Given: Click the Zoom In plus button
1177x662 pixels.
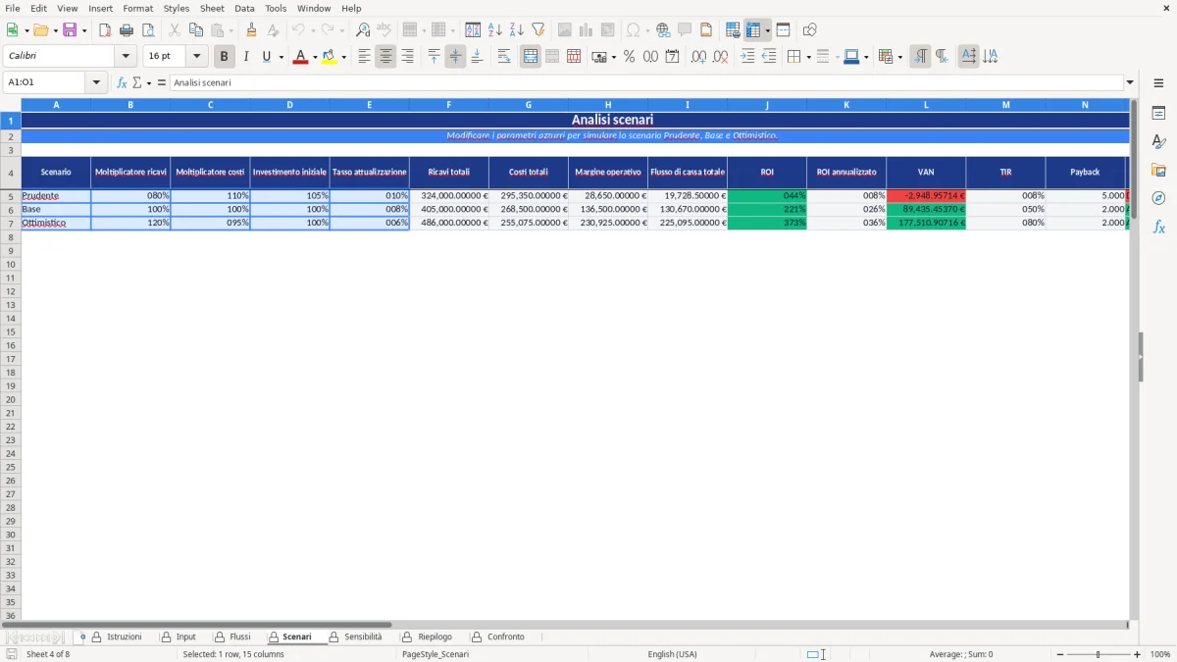Looking at the screenshot, I should 1137,654.
